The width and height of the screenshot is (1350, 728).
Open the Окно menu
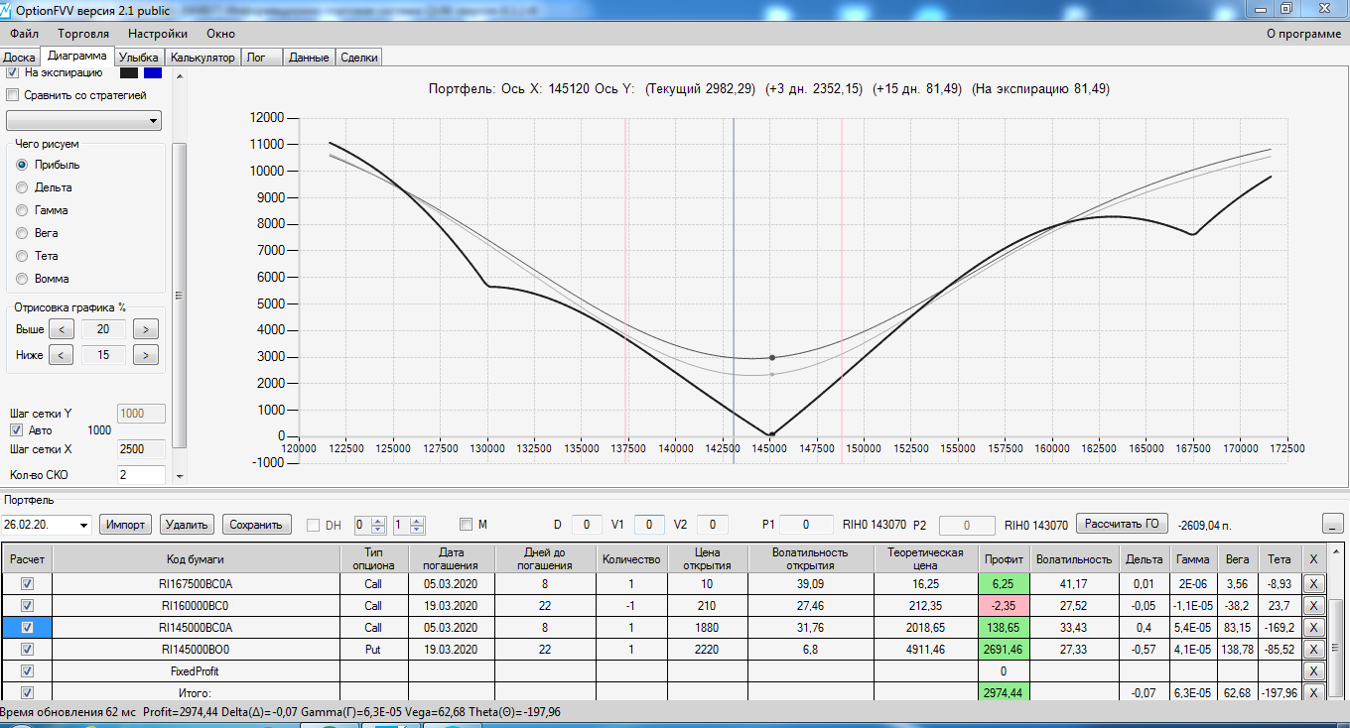pos(220,34)
